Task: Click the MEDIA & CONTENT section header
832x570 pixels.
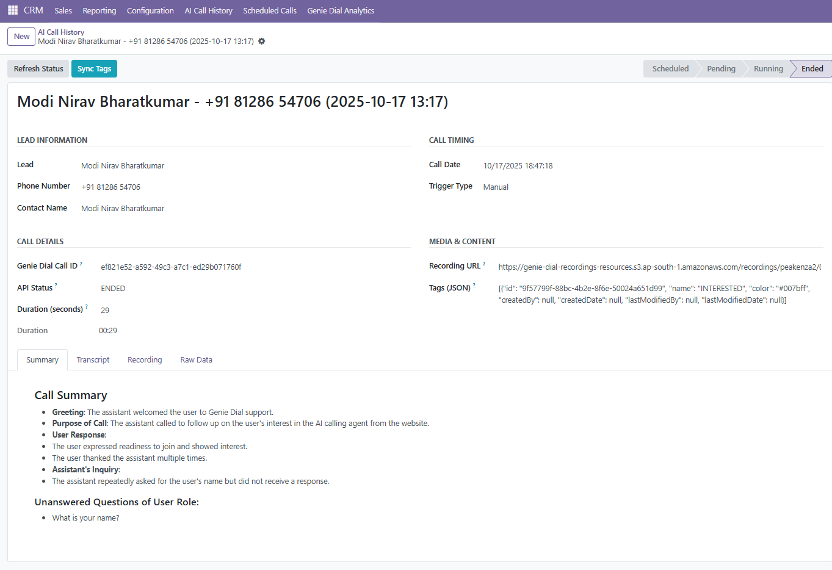Action: coord(462,242)
